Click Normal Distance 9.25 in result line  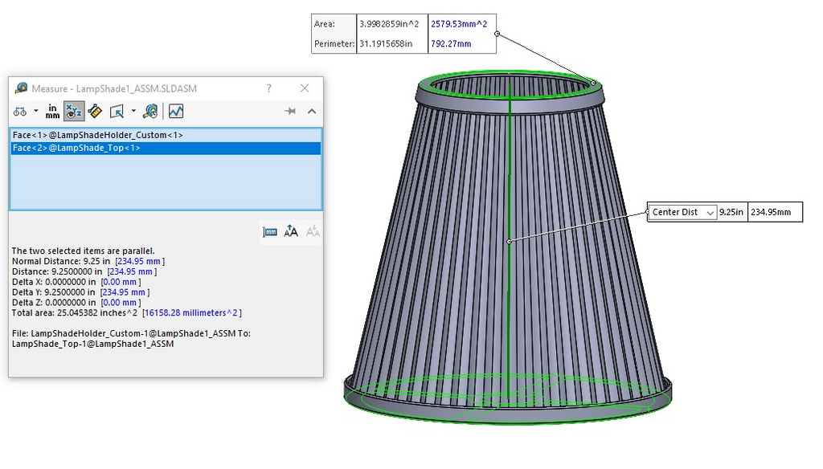(88, 261)
